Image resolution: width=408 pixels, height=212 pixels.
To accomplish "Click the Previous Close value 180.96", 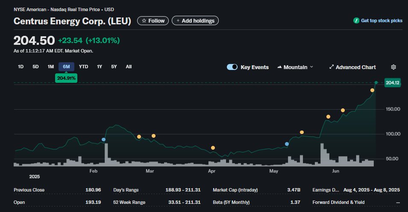I will pos(93,190).
